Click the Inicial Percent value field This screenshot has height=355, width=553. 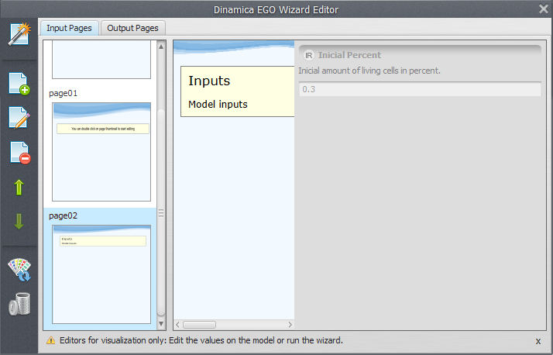(x=419, y=89)
